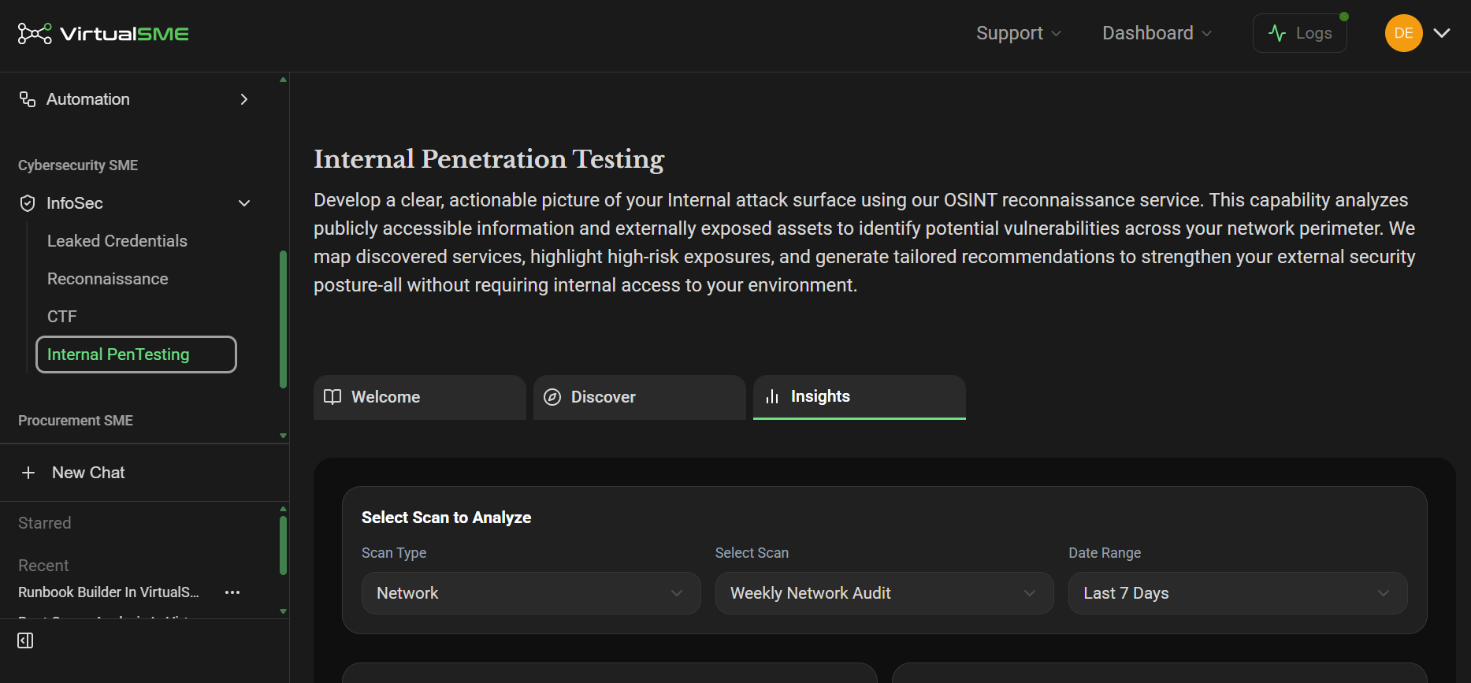1471x683 pixels.
Task: Open Reconnaissance page
Action: tap(108, 279)
